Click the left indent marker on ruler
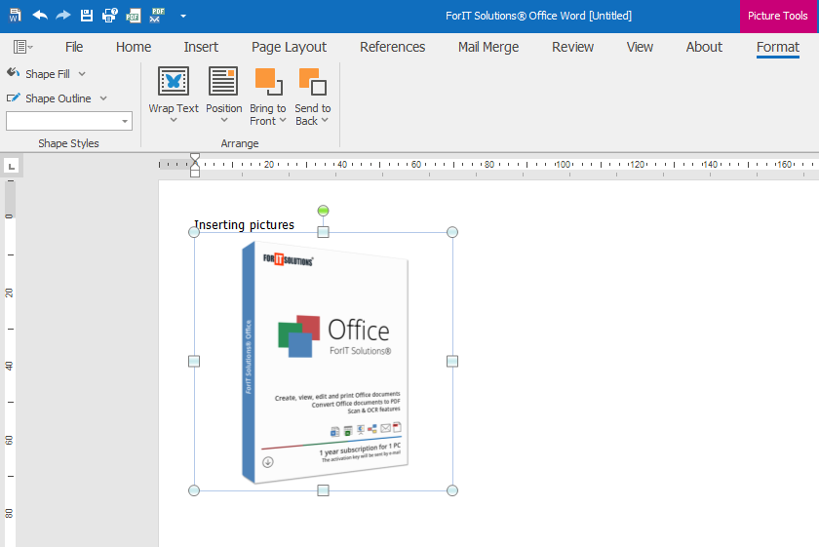The image size is (819, 547). click(x=195, y=172)
